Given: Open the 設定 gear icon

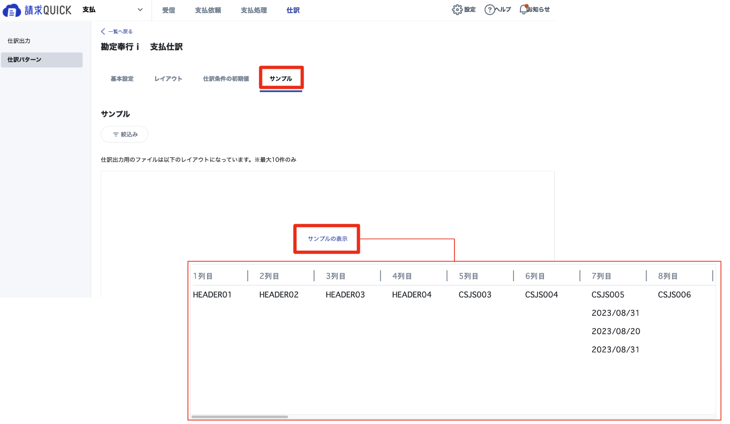Looking at the screenshot, I should click(x=457, y=10).
